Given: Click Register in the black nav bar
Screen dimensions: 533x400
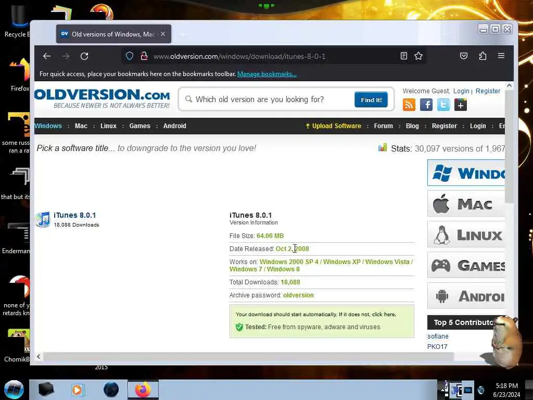Looking at the screenshot, I should pyautogui.click(x=445, y=126).
